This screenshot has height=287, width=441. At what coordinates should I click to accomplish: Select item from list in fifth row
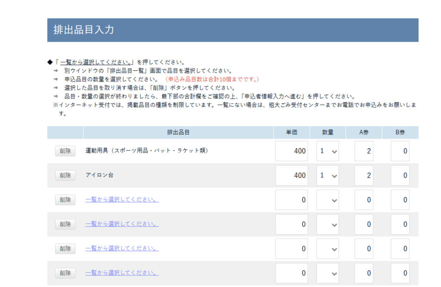pyautogui.click(x=122, y=248)
